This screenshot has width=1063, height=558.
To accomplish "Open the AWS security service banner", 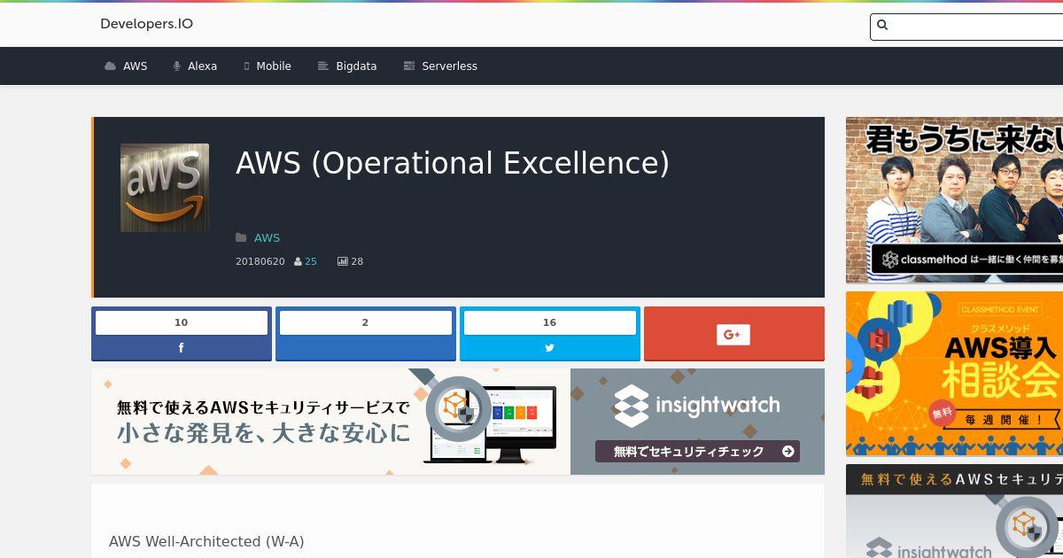I will pyautogui.click(x=330, y=422).
